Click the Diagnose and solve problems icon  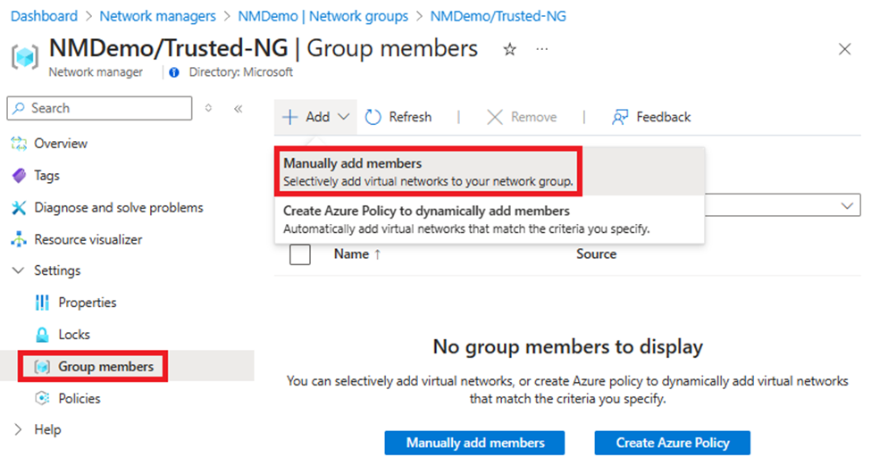coord(19,208)
